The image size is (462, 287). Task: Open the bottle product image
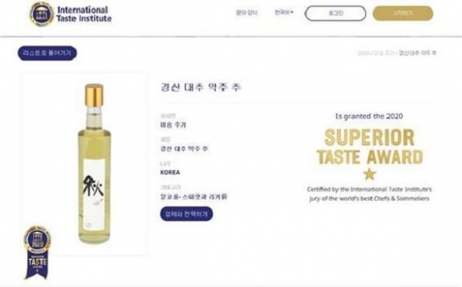[x=94, y=164]
